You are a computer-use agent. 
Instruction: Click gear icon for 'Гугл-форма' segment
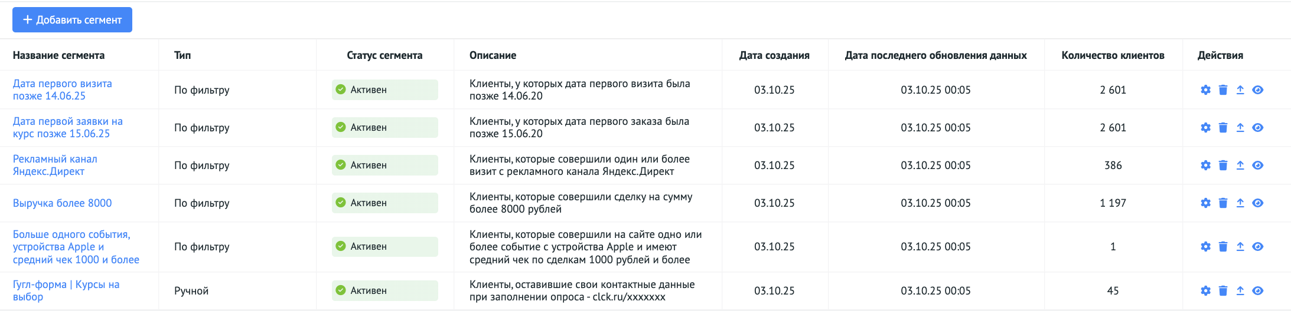[1205, 291]
